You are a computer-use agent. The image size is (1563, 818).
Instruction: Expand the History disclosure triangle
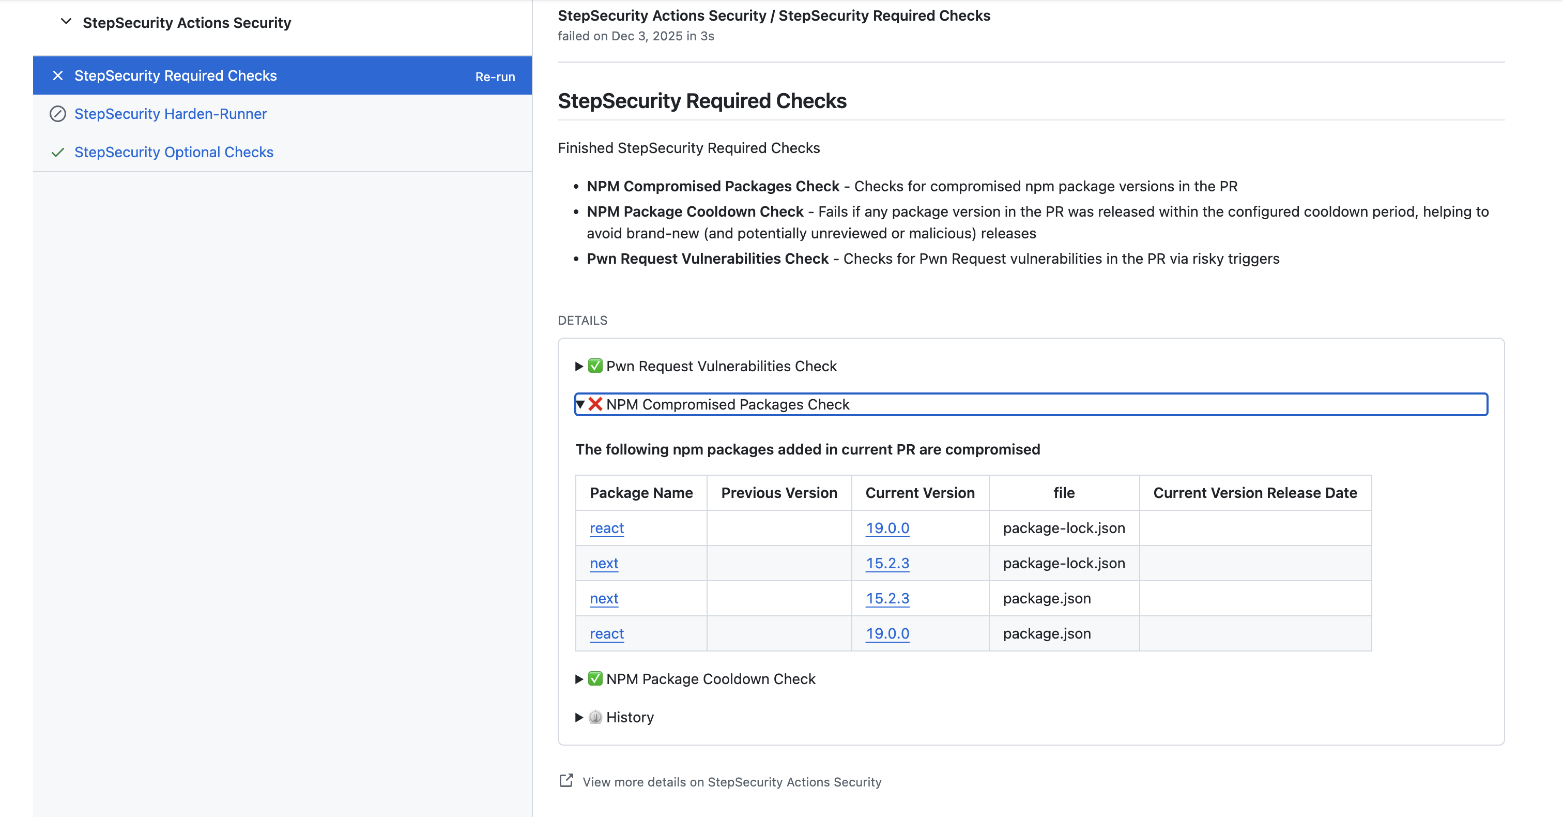click(579, 717)
